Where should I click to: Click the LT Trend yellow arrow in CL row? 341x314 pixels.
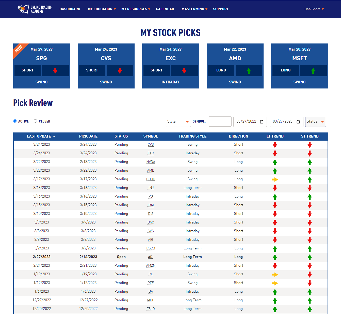pyautogui.click(x=275, y=275)
